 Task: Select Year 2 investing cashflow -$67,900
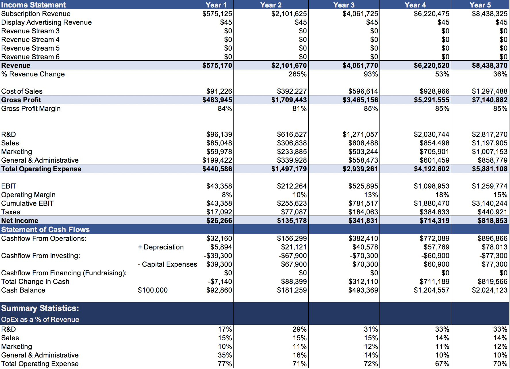point(293,256)
